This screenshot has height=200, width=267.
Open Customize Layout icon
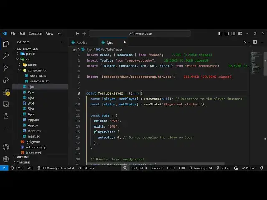pyautogui.click(x=240, y=33)
